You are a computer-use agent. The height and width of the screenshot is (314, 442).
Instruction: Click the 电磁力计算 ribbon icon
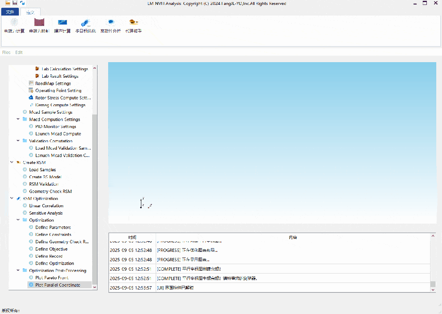click(x=14, y=23)
